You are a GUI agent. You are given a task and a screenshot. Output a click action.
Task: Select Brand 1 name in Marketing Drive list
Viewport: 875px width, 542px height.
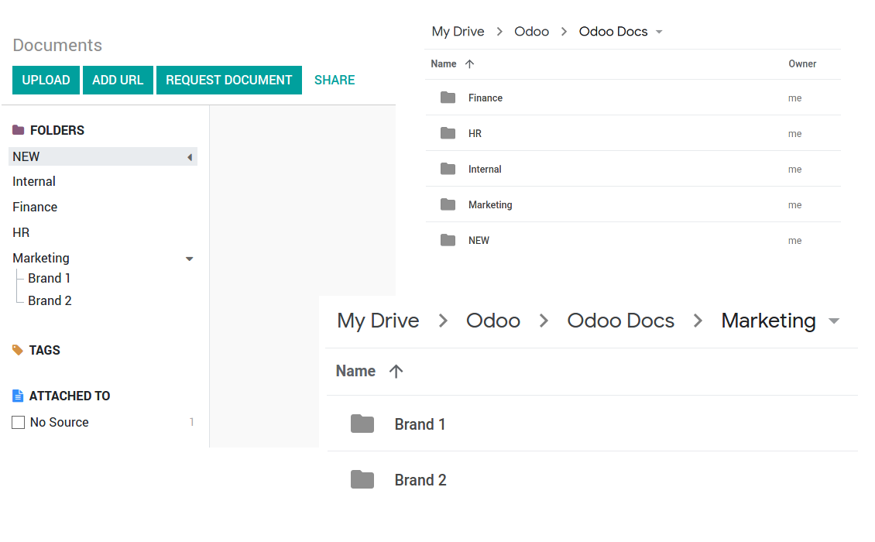[x=420, y=425]
